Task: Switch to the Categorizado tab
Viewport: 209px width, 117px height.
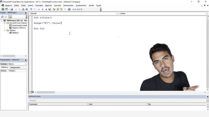Action: click(x=15, y=68)
